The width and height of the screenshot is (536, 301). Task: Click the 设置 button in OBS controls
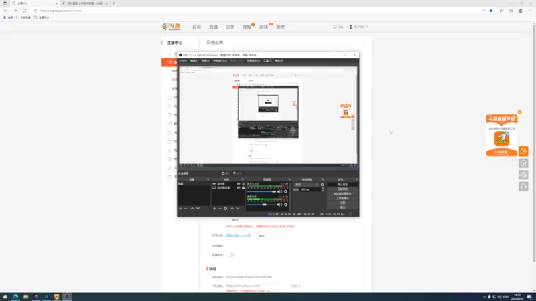point(342,203)
